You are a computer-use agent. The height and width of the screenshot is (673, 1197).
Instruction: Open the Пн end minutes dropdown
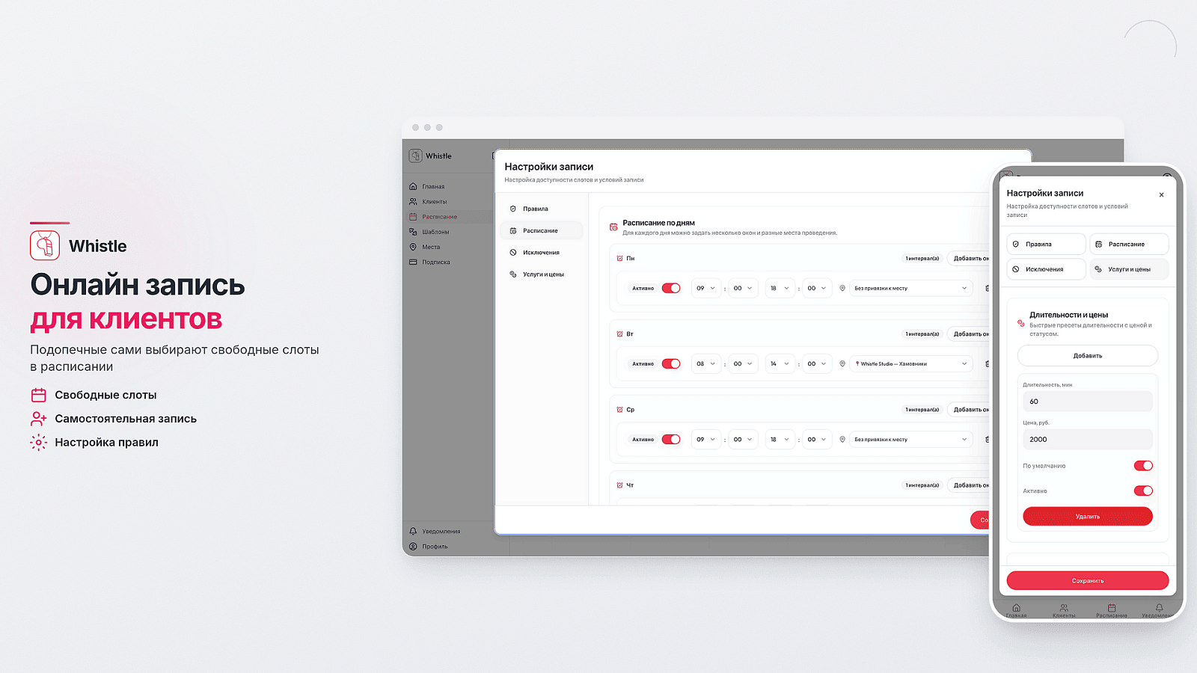click(x=817, y=288)
